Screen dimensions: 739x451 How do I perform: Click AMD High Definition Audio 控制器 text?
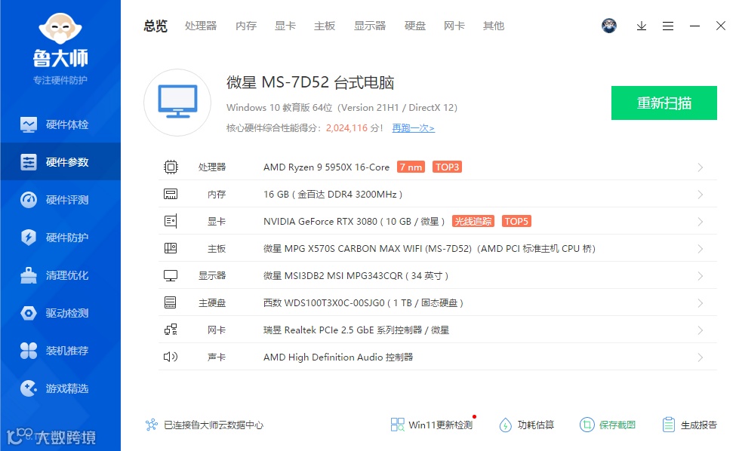tap(338, 357)
